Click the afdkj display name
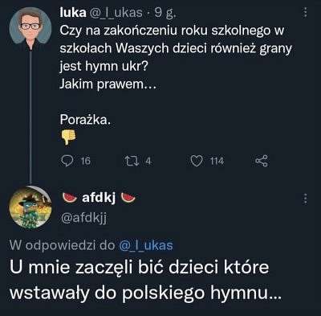The height and width of the screenshot is (316, 321). pyautogui.click(x=99, y=198)
